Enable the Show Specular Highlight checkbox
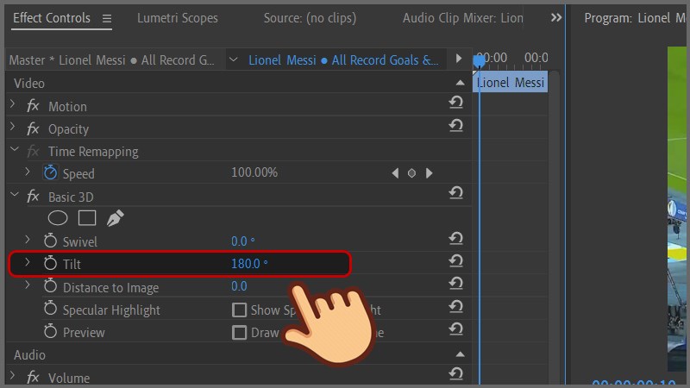 [239, 310]
